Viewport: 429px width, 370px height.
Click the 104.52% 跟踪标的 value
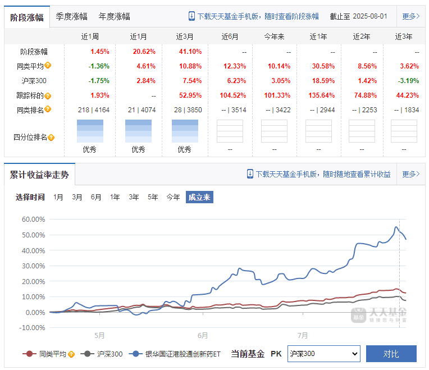click(x=233, y=95)
